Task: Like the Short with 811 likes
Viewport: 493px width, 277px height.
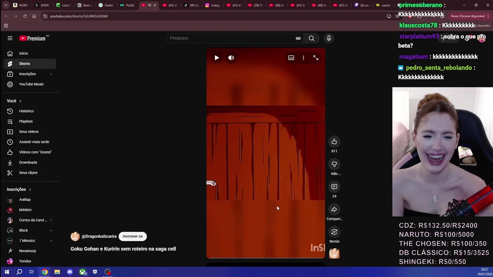Action: (334, 142)
